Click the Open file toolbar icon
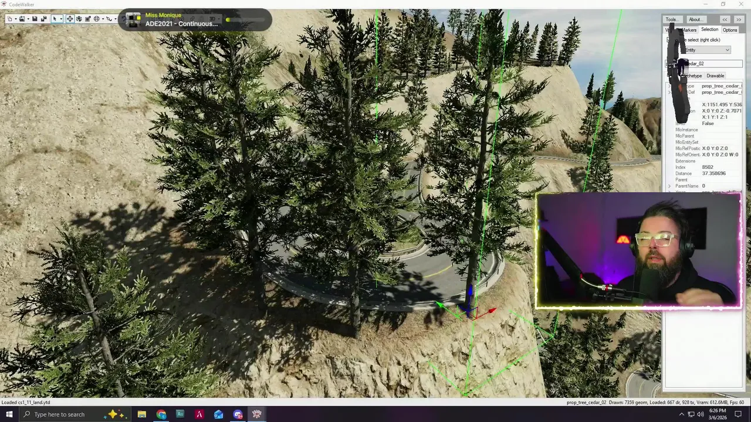This screenshot has width=751, height=422. pos(22,19)
